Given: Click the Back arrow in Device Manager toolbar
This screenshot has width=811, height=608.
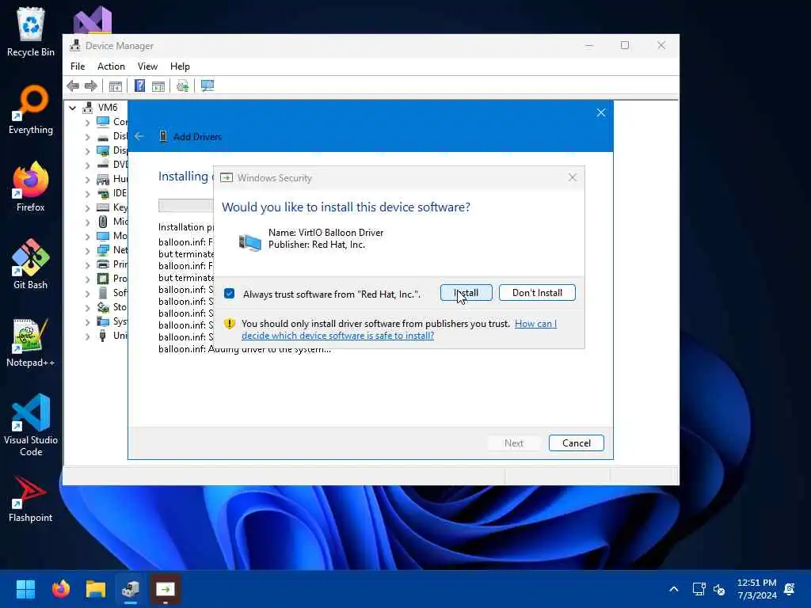Looking at the screenshot, I should coord(73,85).
